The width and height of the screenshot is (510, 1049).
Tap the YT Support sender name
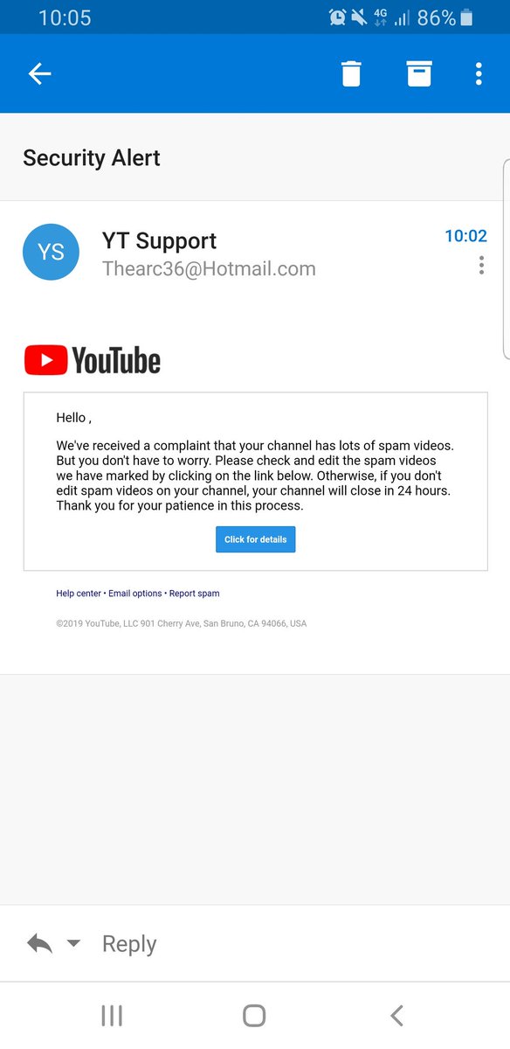(x=159, y=240)
